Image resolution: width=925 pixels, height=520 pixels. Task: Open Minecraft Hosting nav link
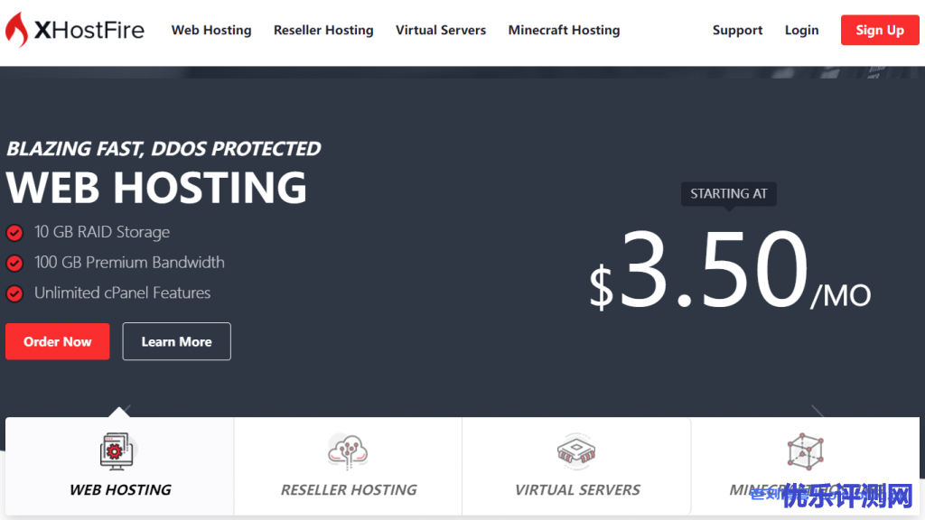564,30
